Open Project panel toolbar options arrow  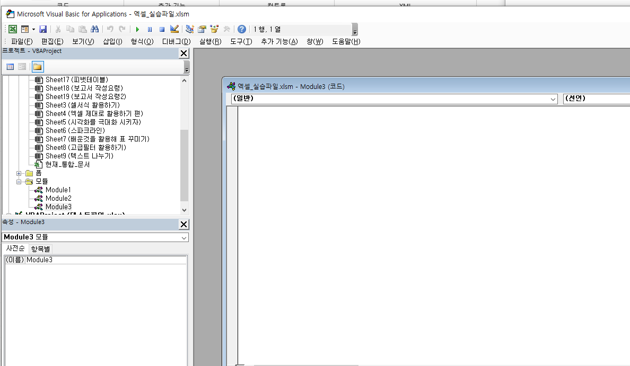tap(187, 67)
